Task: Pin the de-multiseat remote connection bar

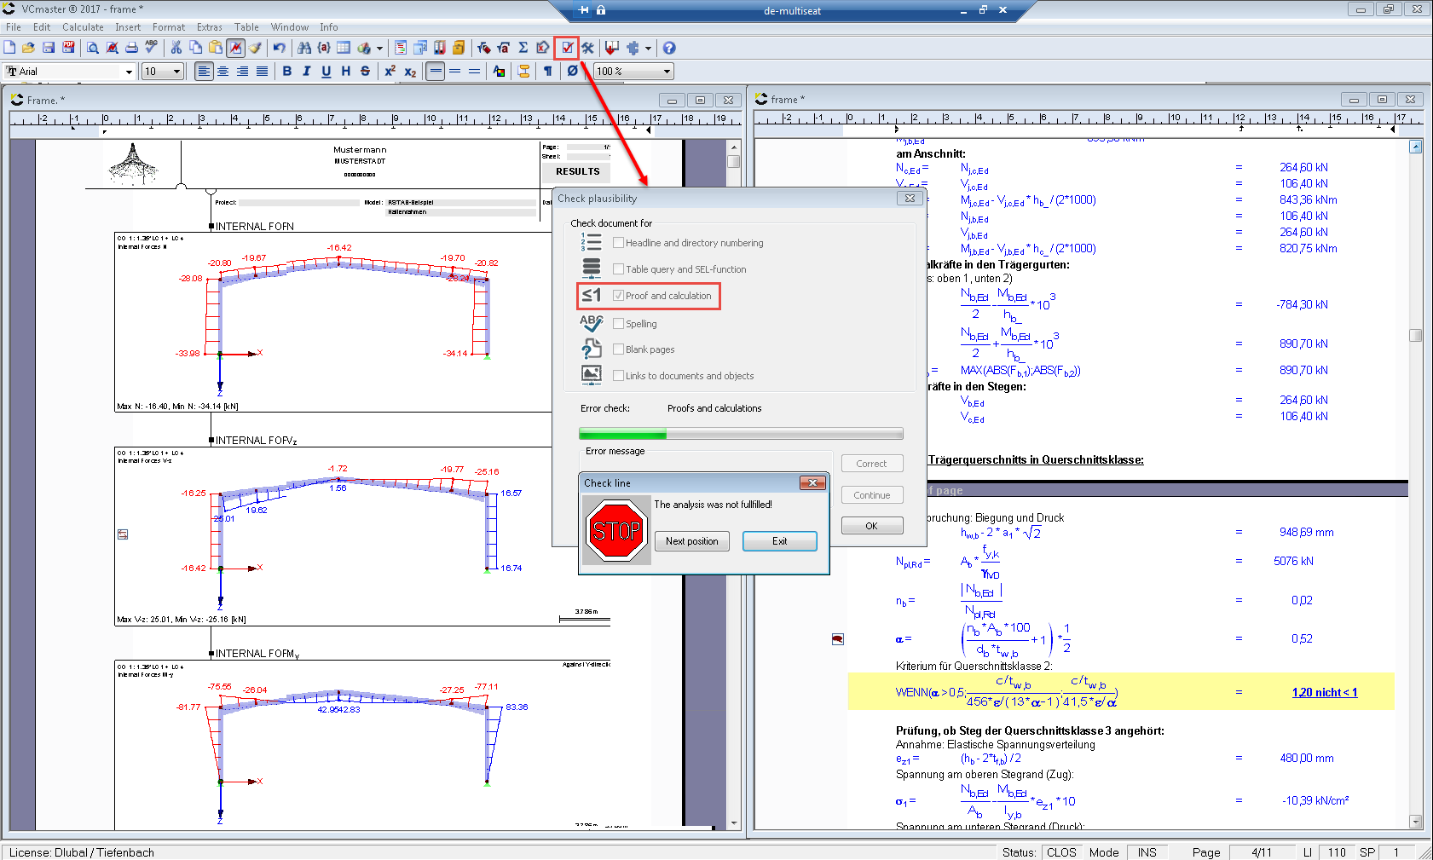Action: pos(584,10)
